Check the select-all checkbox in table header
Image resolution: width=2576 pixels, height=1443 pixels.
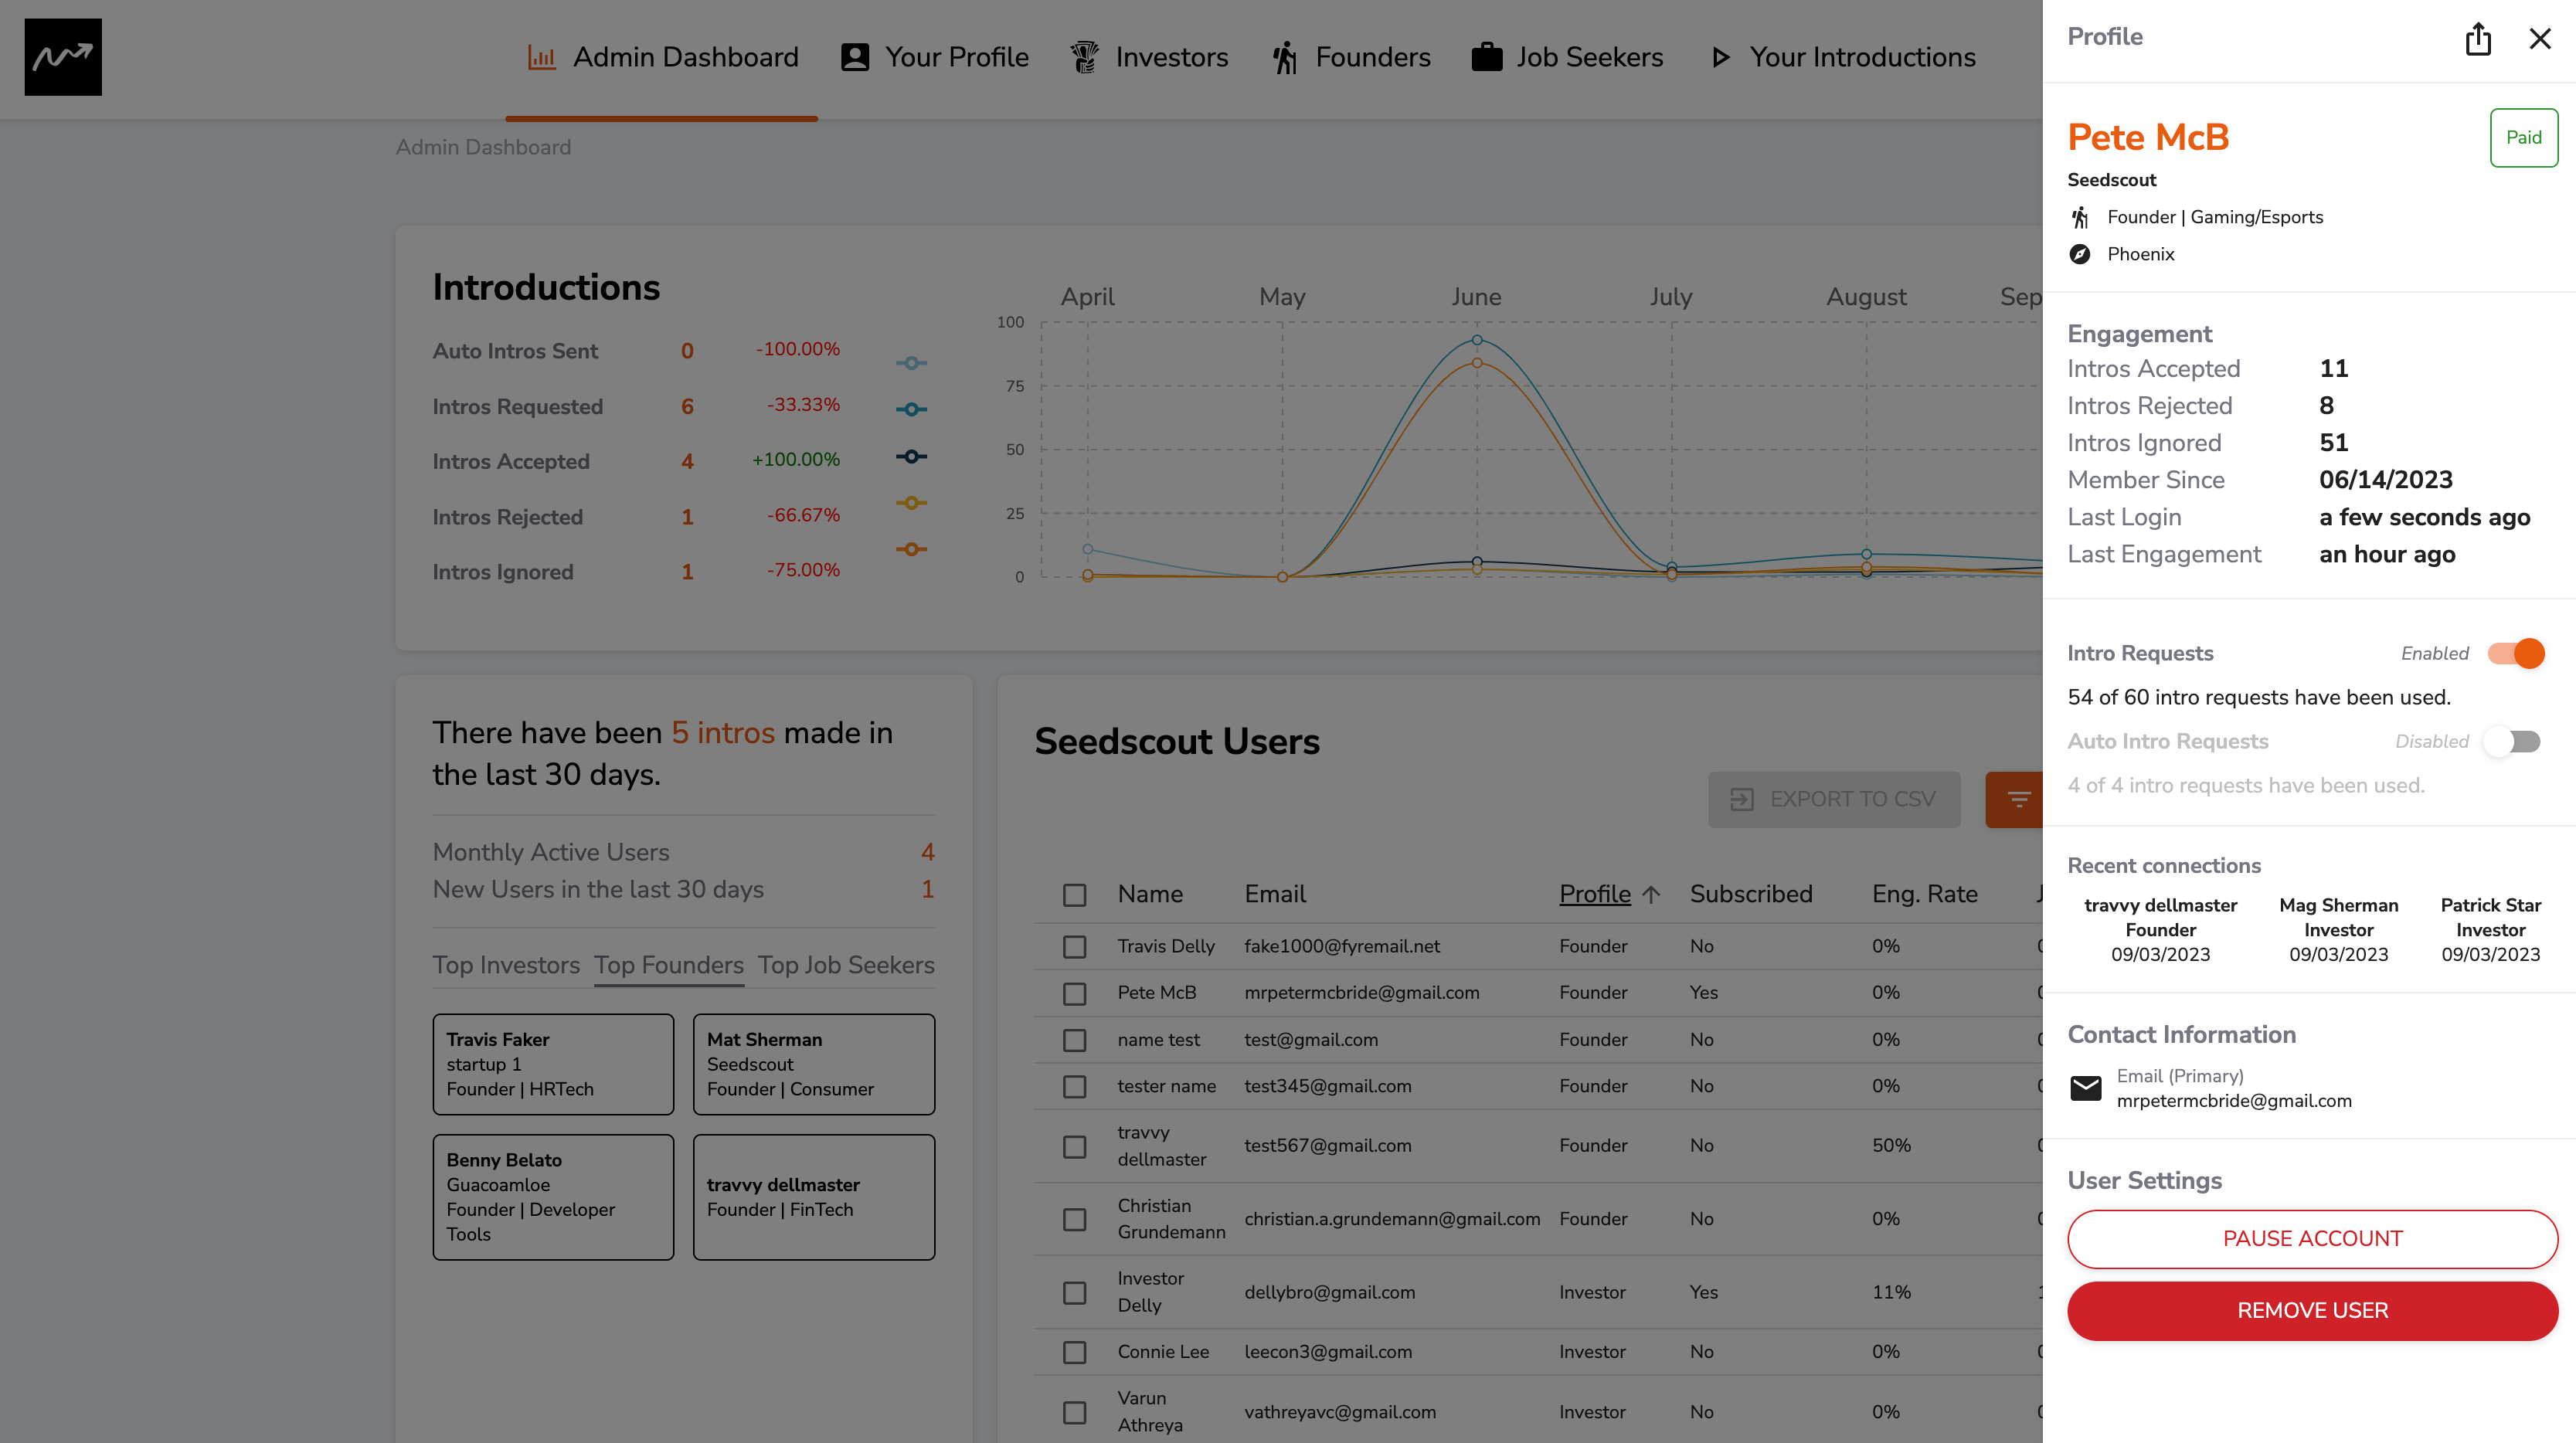1075,895
